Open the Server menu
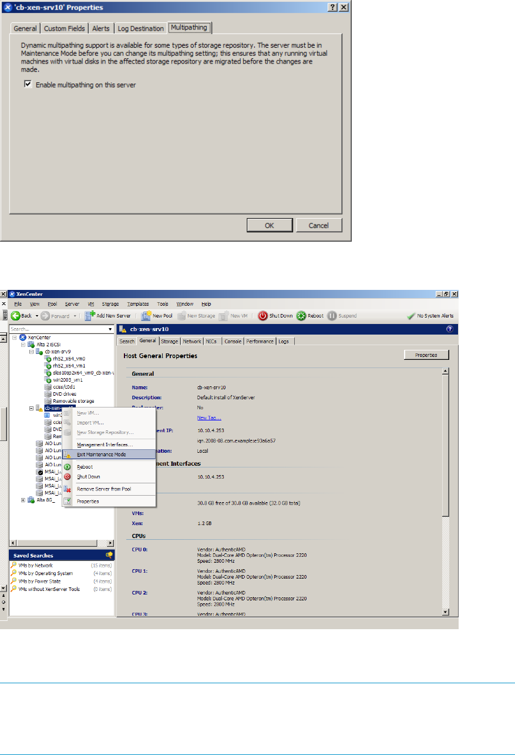 pos(72,304)
